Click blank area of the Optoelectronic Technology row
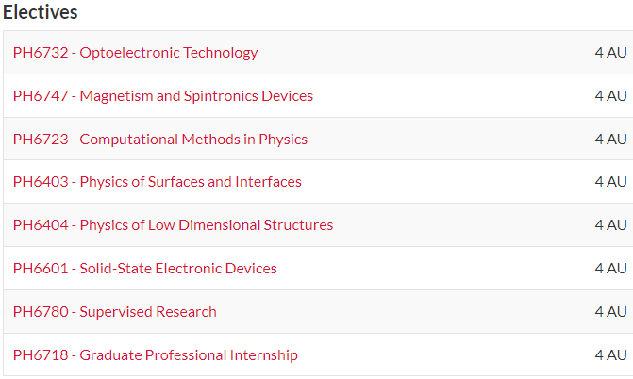The width and height of the screenshot is (633, 379). click(x=425, y=53)
